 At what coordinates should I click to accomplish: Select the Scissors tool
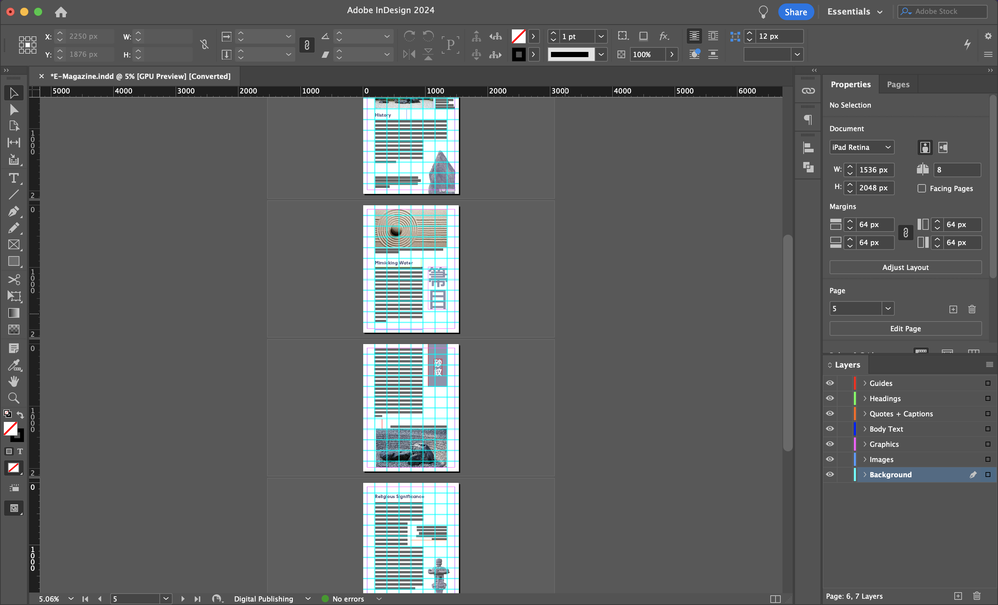[x=14, y=279]
